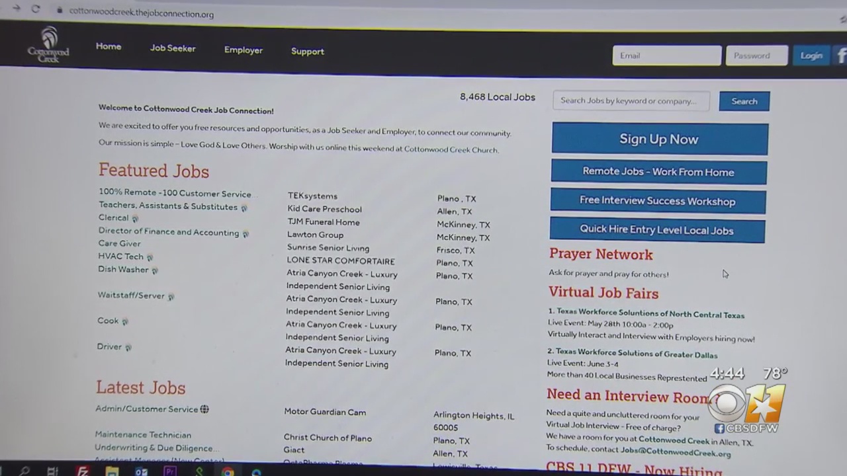Click the Christ Church of Plano company name

(328, 438)
